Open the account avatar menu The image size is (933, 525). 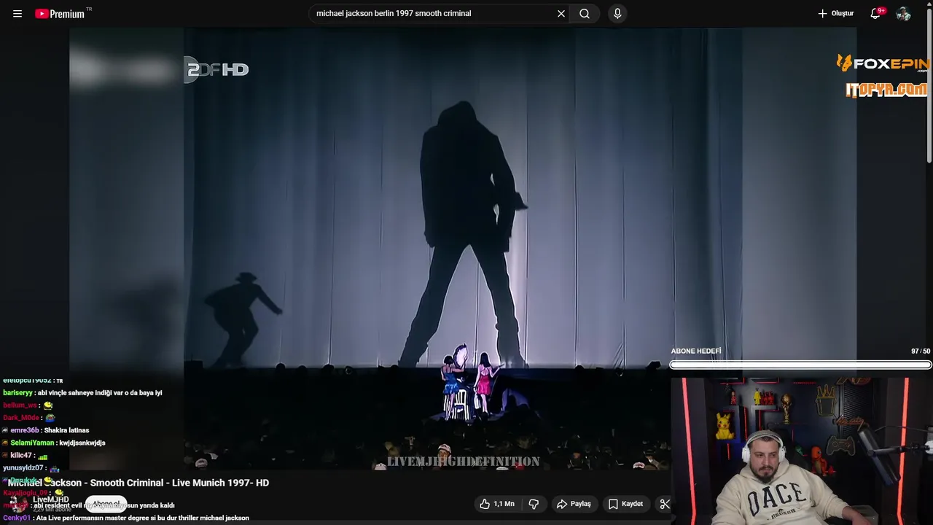click(x=904, y=14)
